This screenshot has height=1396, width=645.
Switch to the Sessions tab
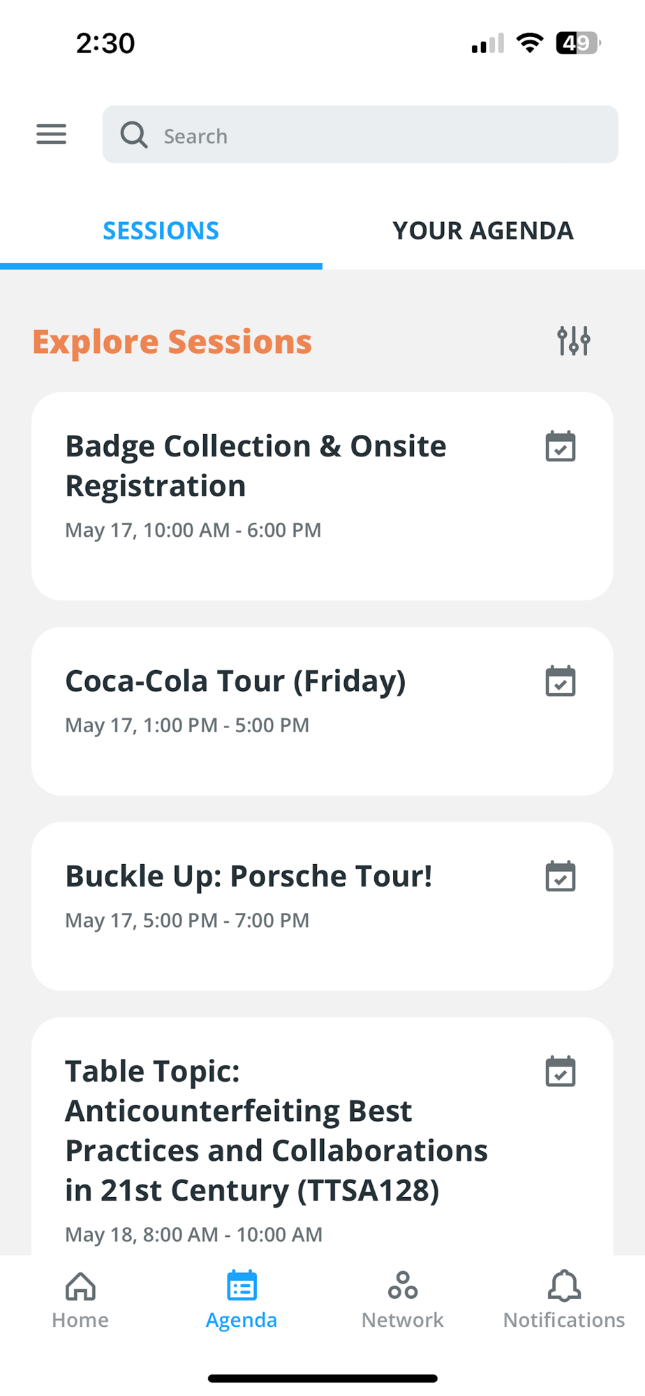[161, 230]
